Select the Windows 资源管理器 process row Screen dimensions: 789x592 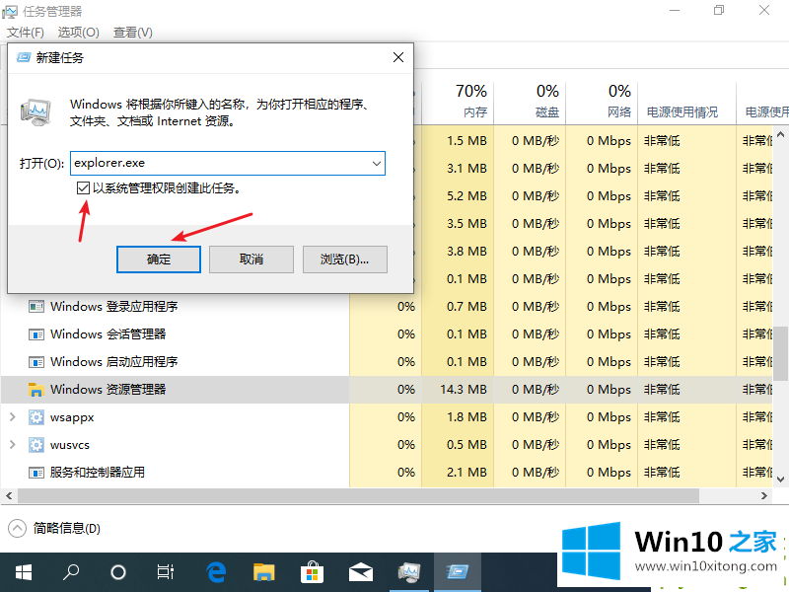[x=387, y=390]
